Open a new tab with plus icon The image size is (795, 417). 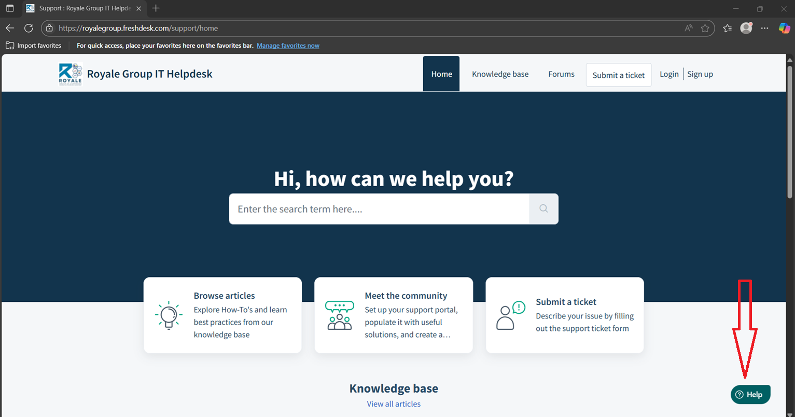(156, 8)
